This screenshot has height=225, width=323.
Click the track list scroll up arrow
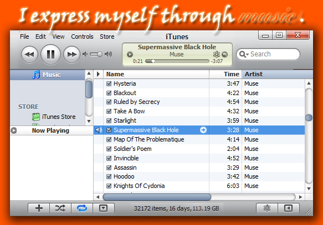pos(309,83)
